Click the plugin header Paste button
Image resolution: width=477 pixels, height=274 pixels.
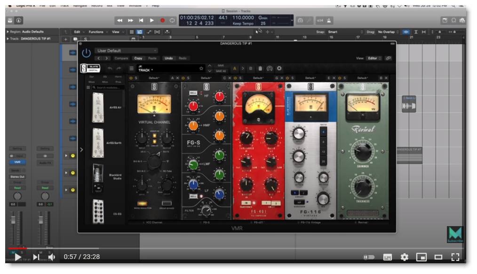point(152,58)
